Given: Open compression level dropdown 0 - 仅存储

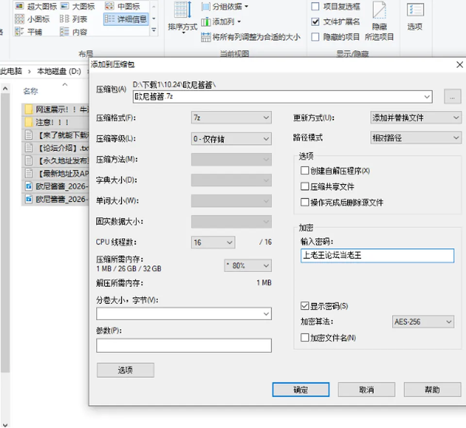Looking at the screenshot, I should (231, 139).
